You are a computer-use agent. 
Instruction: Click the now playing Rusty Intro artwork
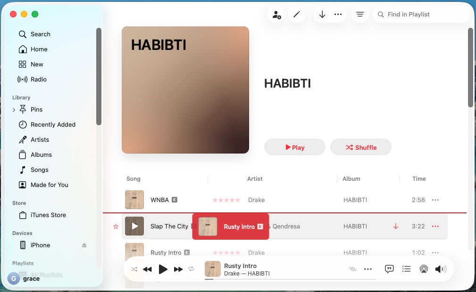tap(212, 269)
